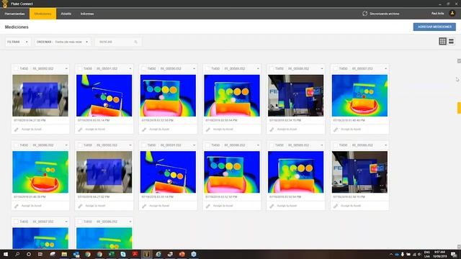Image resolution: width=461 pixels, height=259 pixels.
Task: Expand dropdown arrow on third-row IR_00086 card
Action: [130, 222]
